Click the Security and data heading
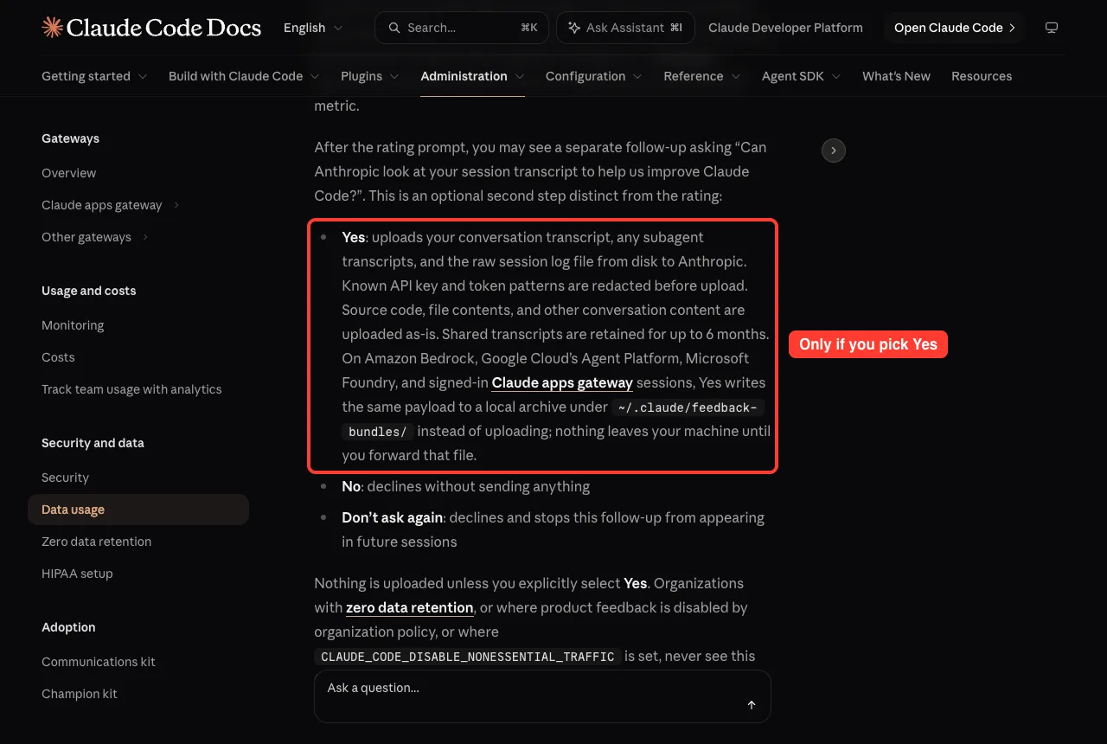The width and height of the screenshot is (1107, 744). coord(93,443)
